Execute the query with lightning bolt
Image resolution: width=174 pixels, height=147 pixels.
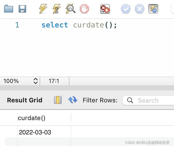43,9
